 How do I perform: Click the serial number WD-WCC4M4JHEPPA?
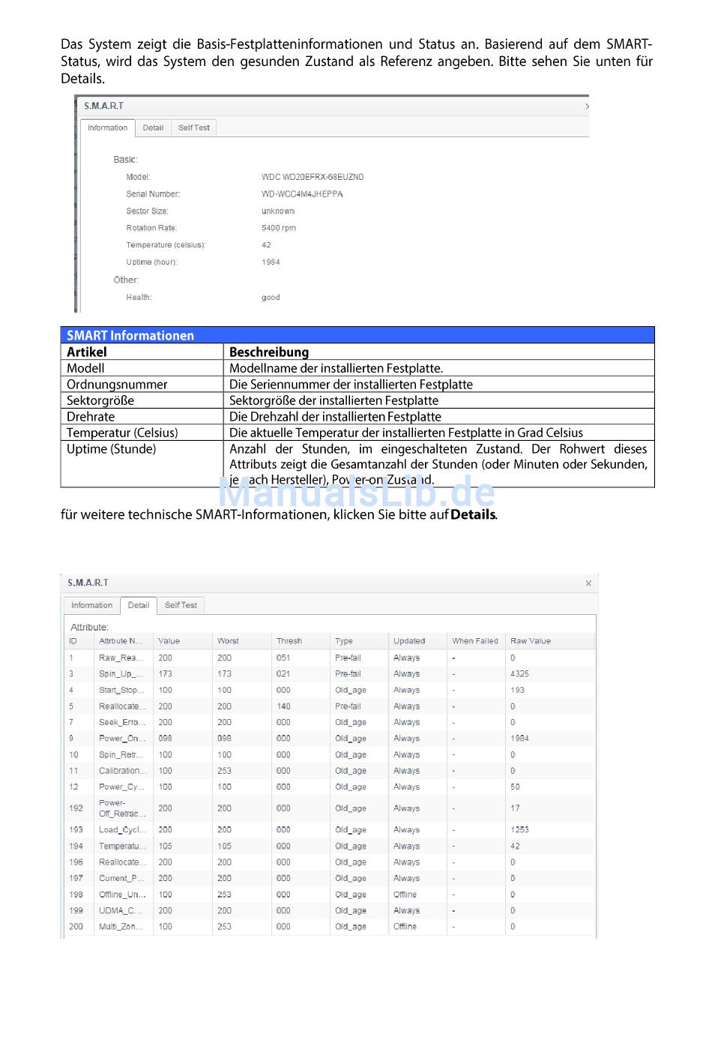[x=302, y=194]
